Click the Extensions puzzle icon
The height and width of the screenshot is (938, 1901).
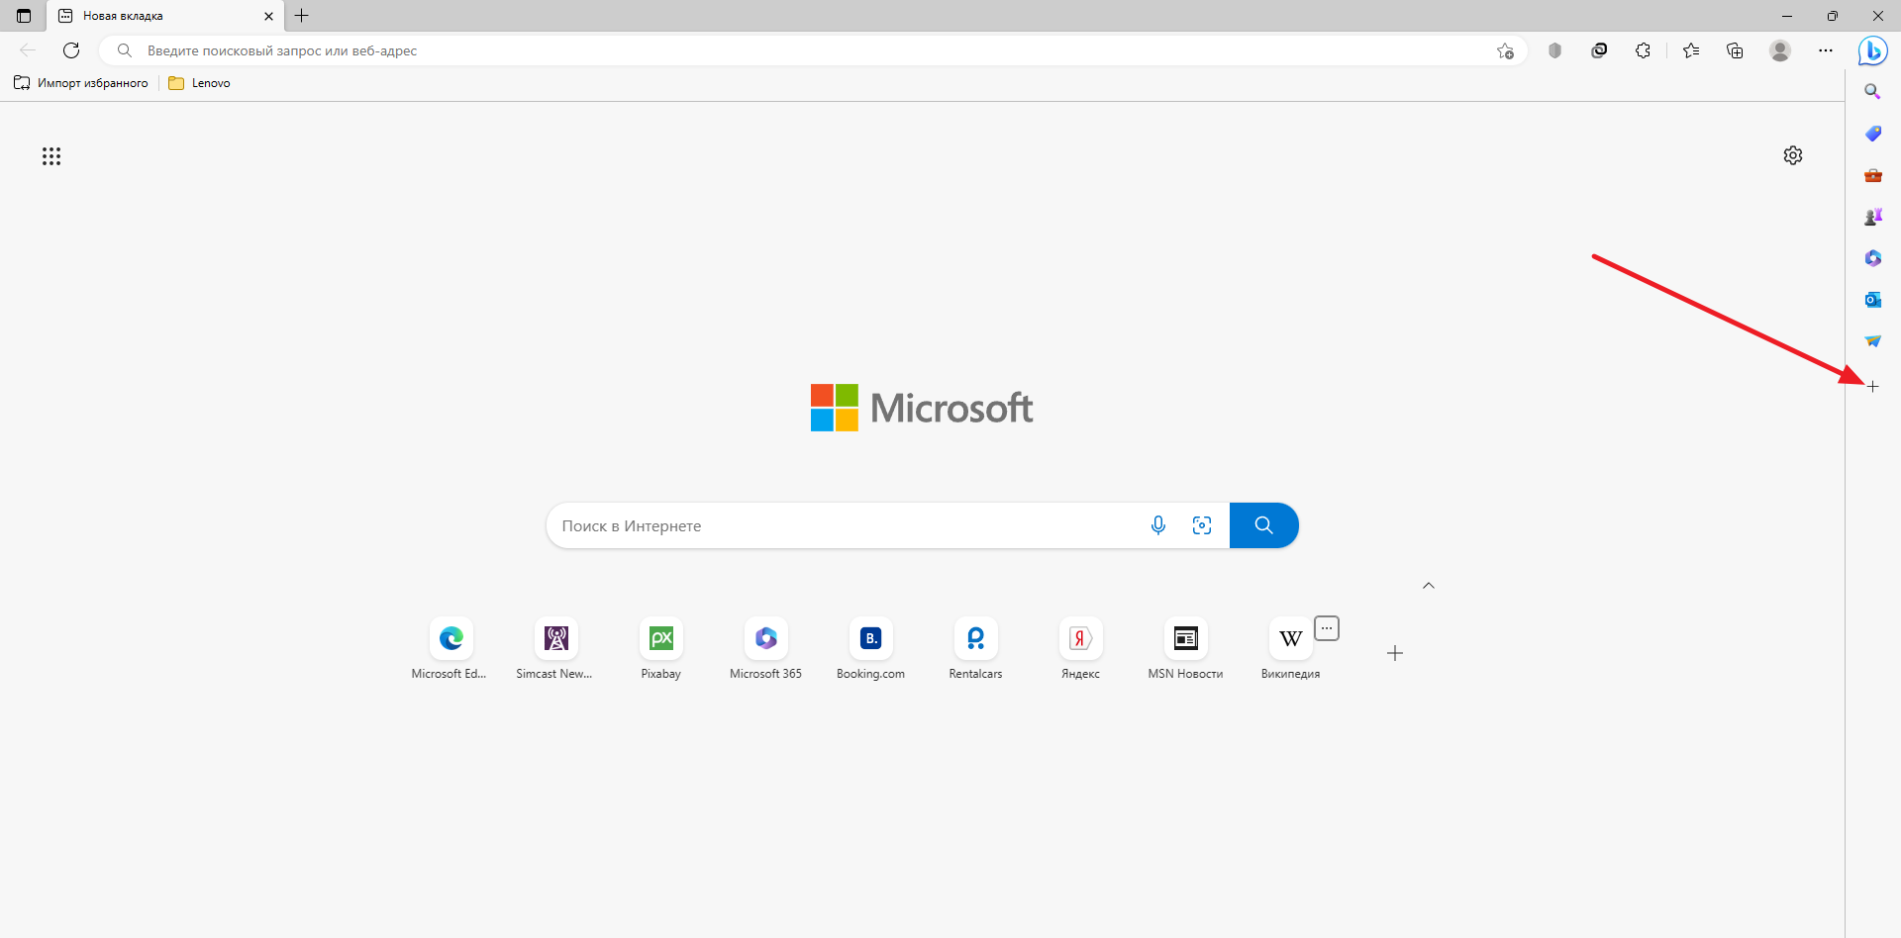1643,50
